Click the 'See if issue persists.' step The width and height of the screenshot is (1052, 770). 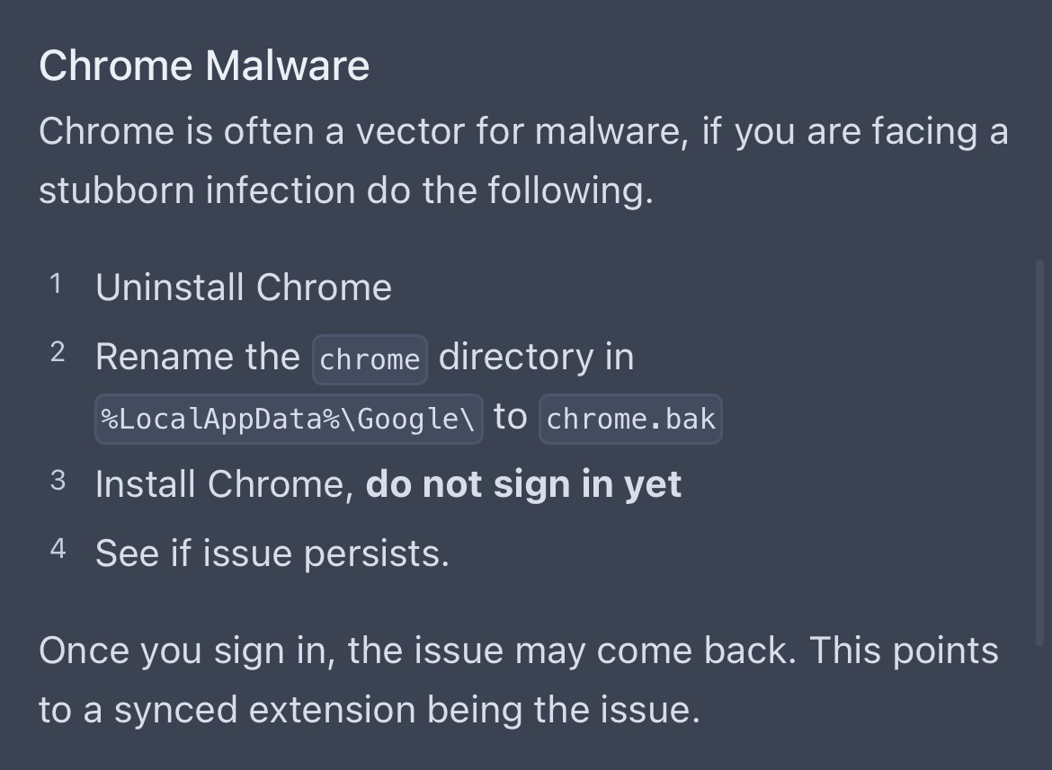click(x=272, y=553)
